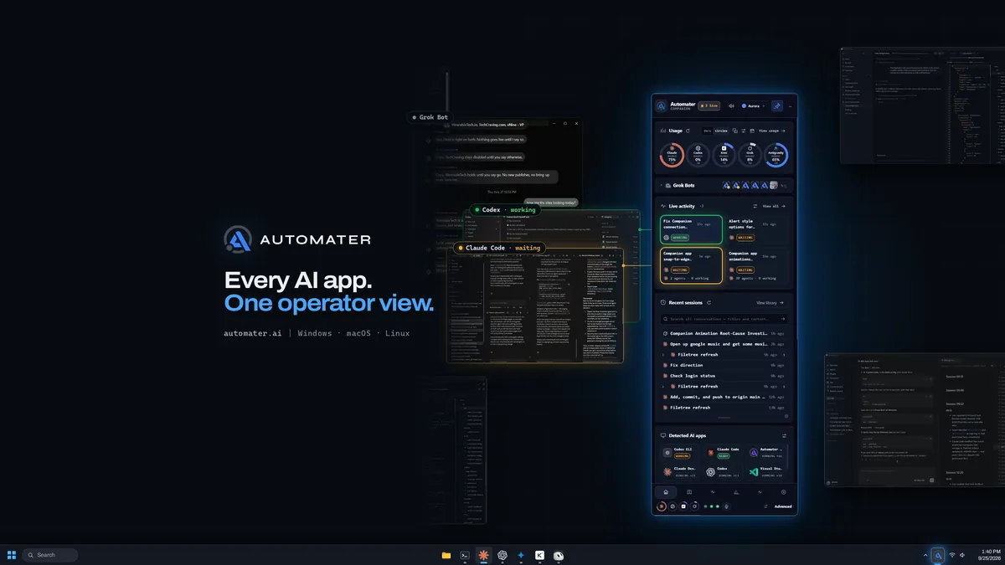Open the View usage link
1005x565 pixels.
click(771, 131)
